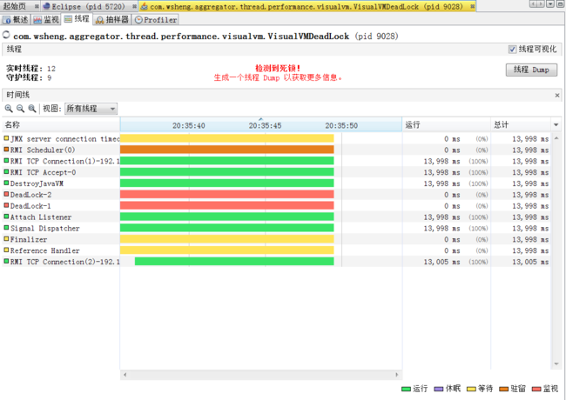Screen dimensions: 566x400
Task: Click the yellow icon of Finalizer row
Action: pos(6,238)
